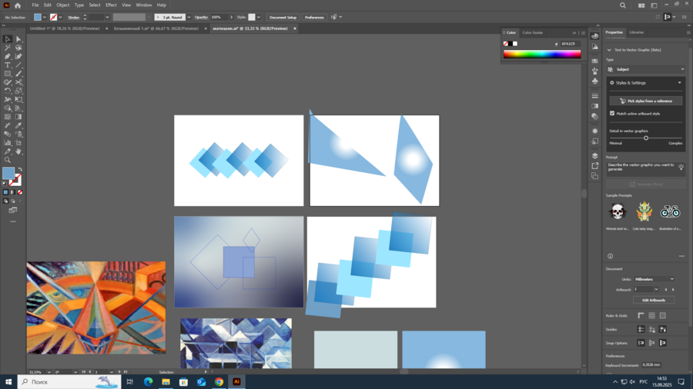This screenshot has width=693, height=389.
Task: Switch to the Libraries tab
Action: (x=636, y=32)
